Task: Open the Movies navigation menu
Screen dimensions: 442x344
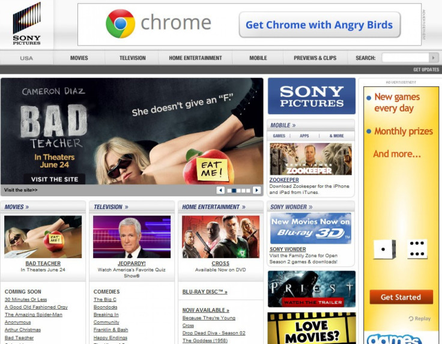Action: tap(79, 58)
